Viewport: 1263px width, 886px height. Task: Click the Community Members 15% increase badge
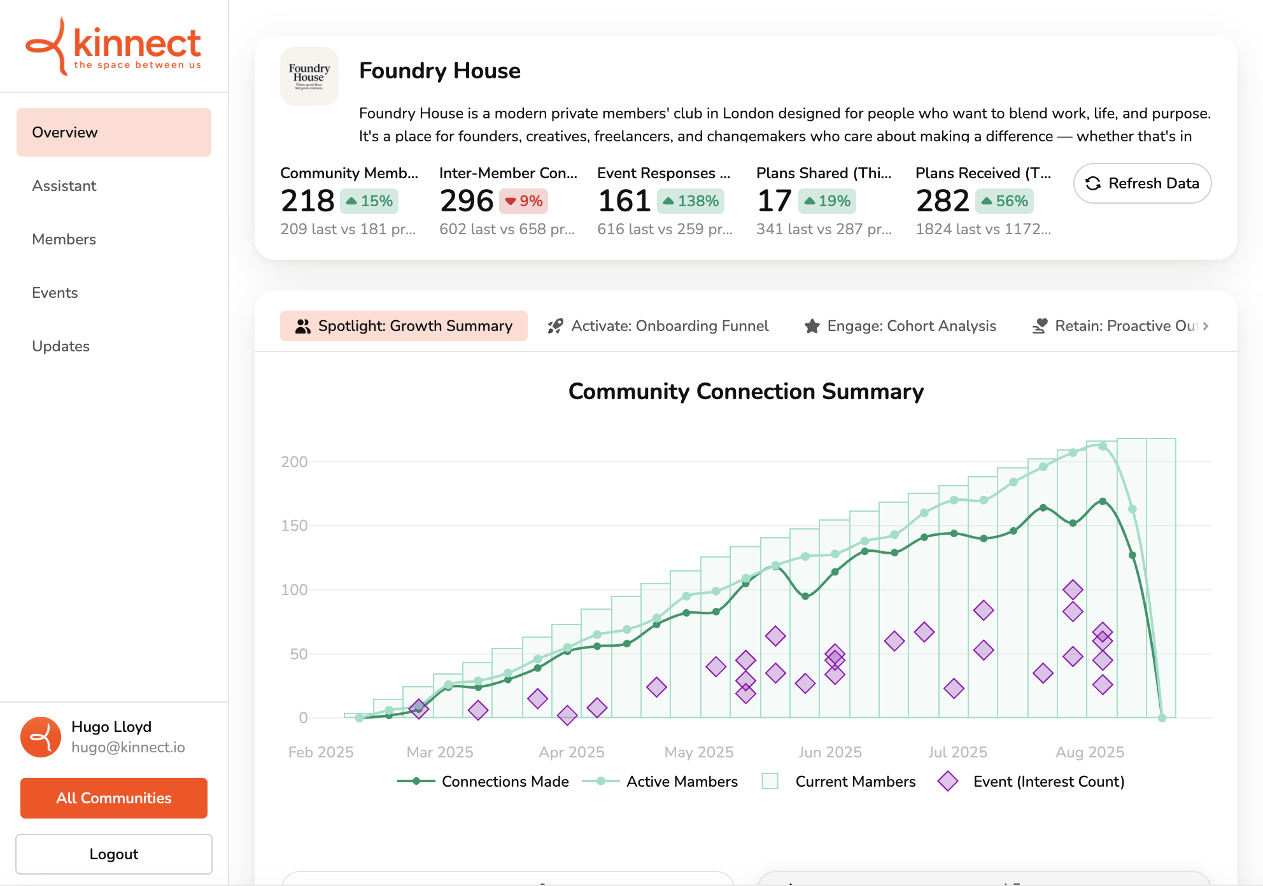click(369, 201)
